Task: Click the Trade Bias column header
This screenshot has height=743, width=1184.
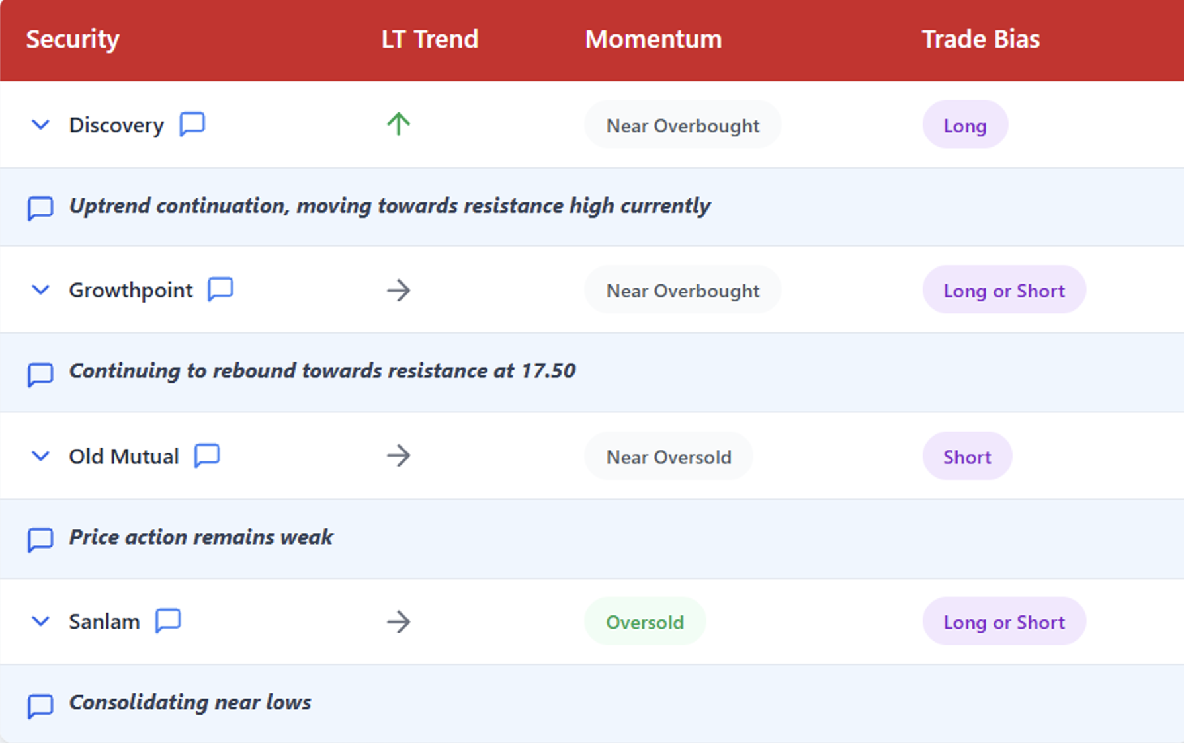Action: click(x=981, y=39)
